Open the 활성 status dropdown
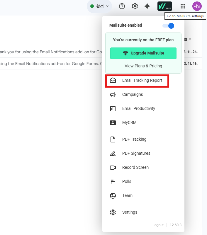 pyautogui.click(x=99, y=6)
